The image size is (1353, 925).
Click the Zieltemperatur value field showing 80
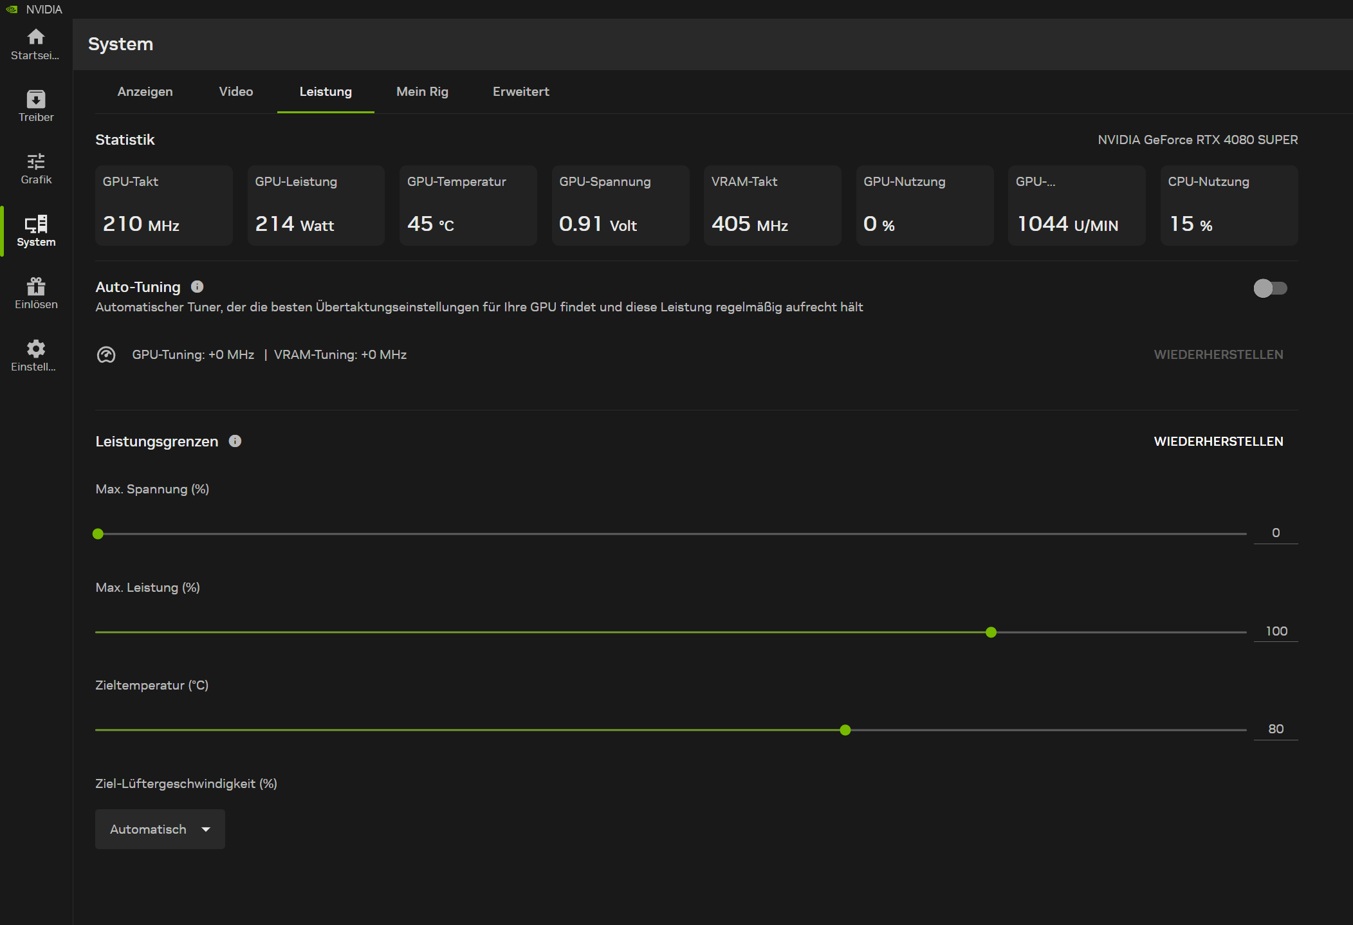pyautogui.click(x=1275, y=729)
